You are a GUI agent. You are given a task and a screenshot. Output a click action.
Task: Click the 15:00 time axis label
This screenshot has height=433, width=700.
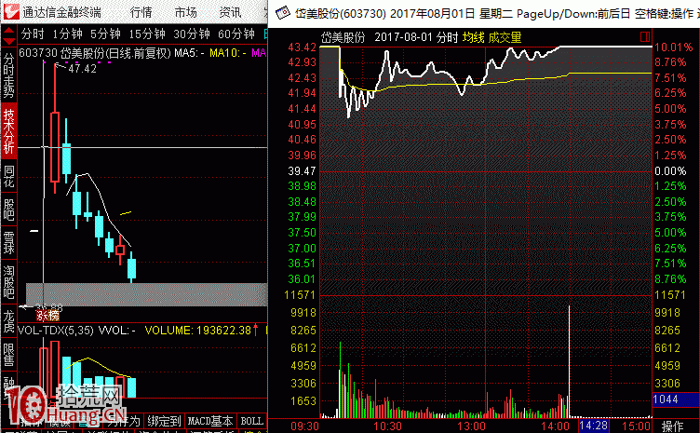(636, 426)
